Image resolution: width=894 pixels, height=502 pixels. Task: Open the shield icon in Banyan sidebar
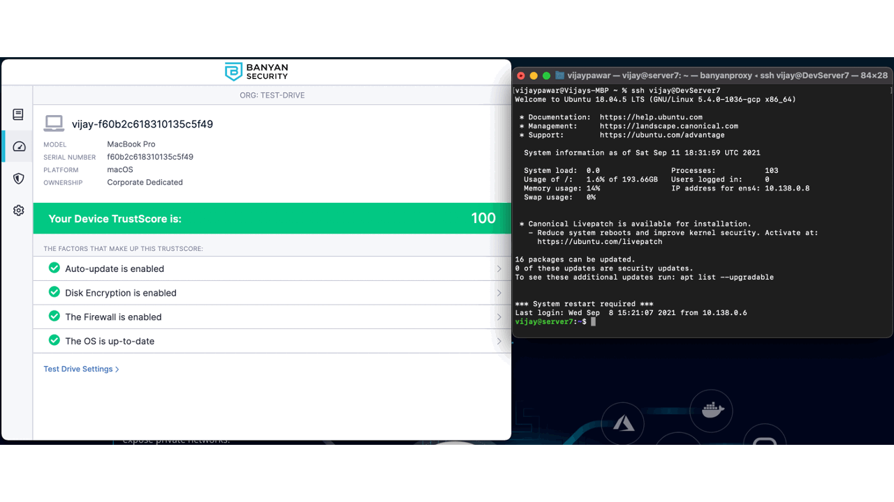point(19,178)
